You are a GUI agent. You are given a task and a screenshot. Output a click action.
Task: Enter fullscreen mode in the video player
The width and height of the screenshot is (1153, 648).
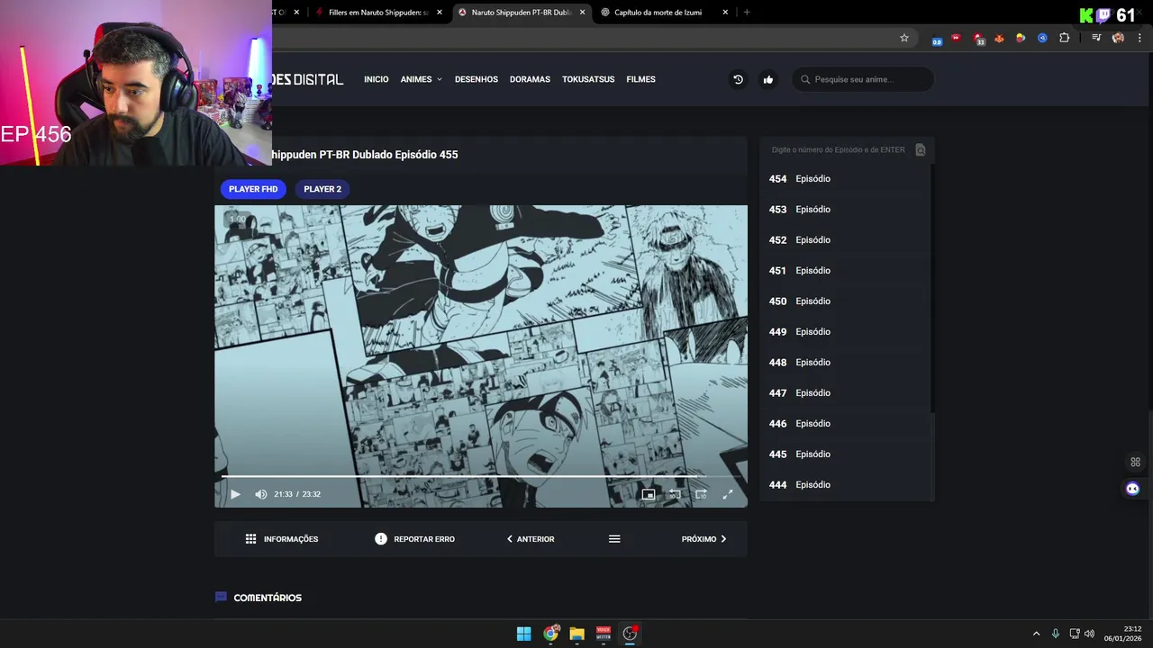728,494
